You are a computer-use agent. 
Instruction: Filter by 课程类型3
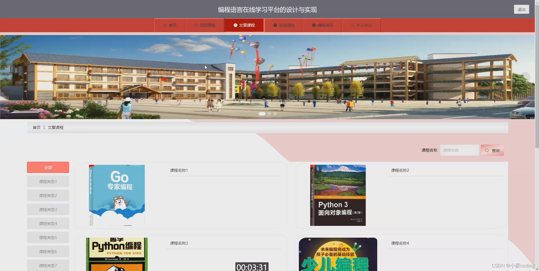(48, 209)
